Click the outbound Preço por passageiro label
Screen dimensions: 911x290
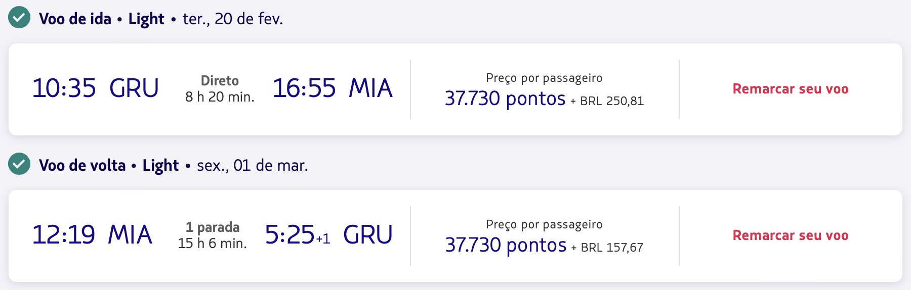click(544, 78)
